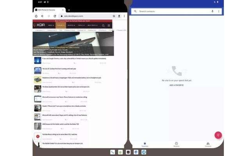Click ADD A FAVORITE
Image resolution: width=250 pixels, height=156 pixels.
(x=177, y=85)
